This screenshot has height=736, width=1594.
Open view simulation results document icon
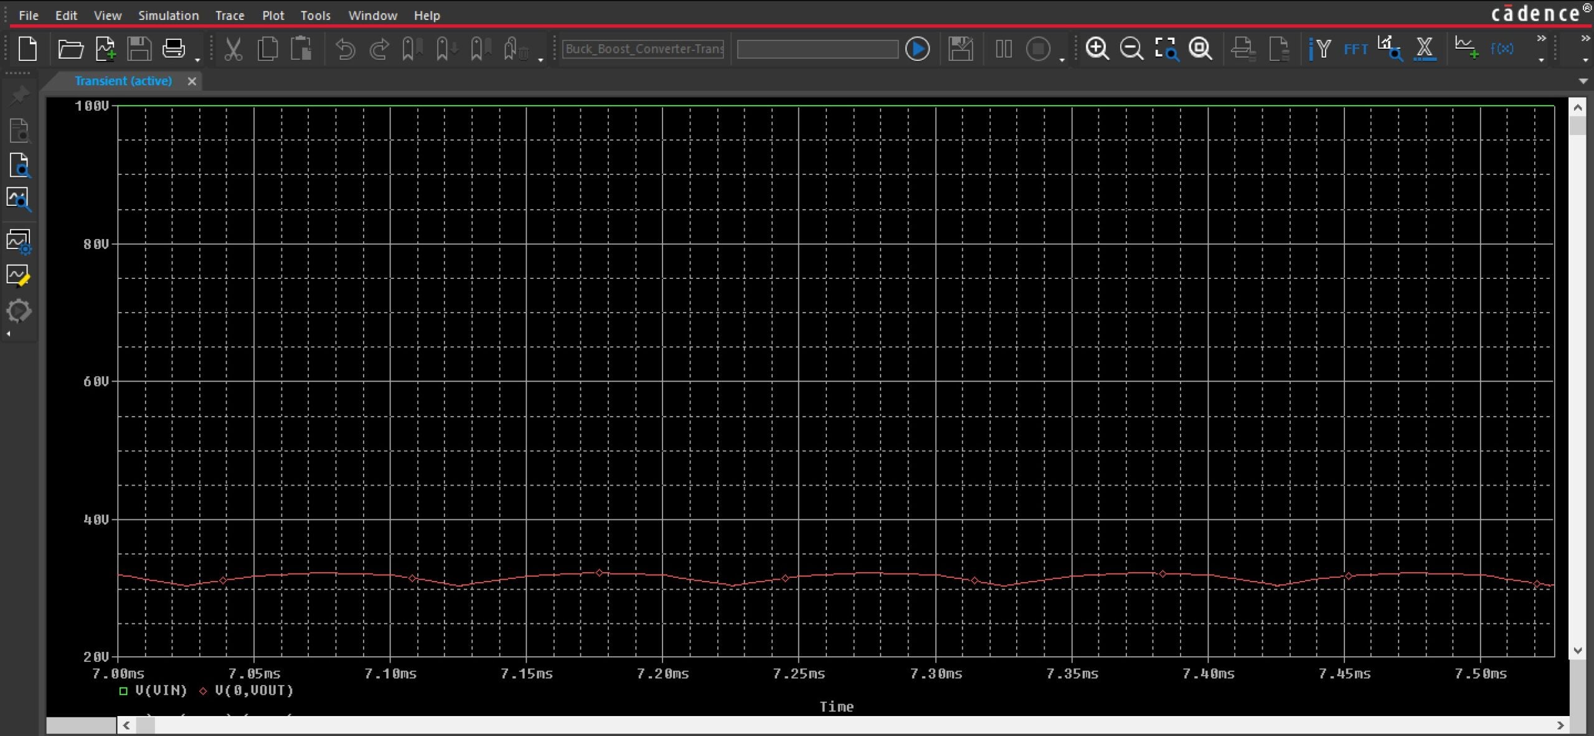tap(19, 166)
